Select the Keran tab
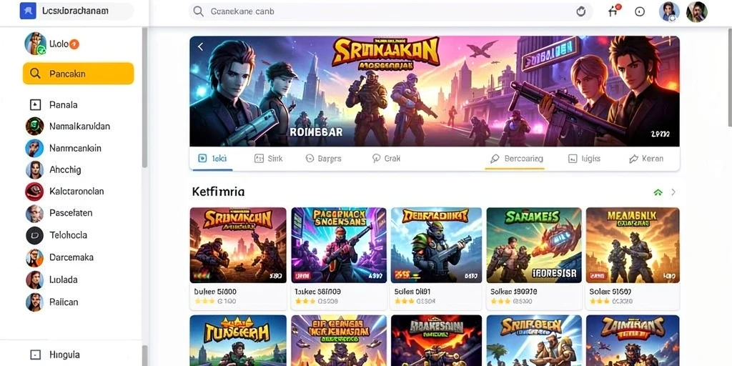The width and height of the screenshot is (732, 366). [x=646, y=159]
